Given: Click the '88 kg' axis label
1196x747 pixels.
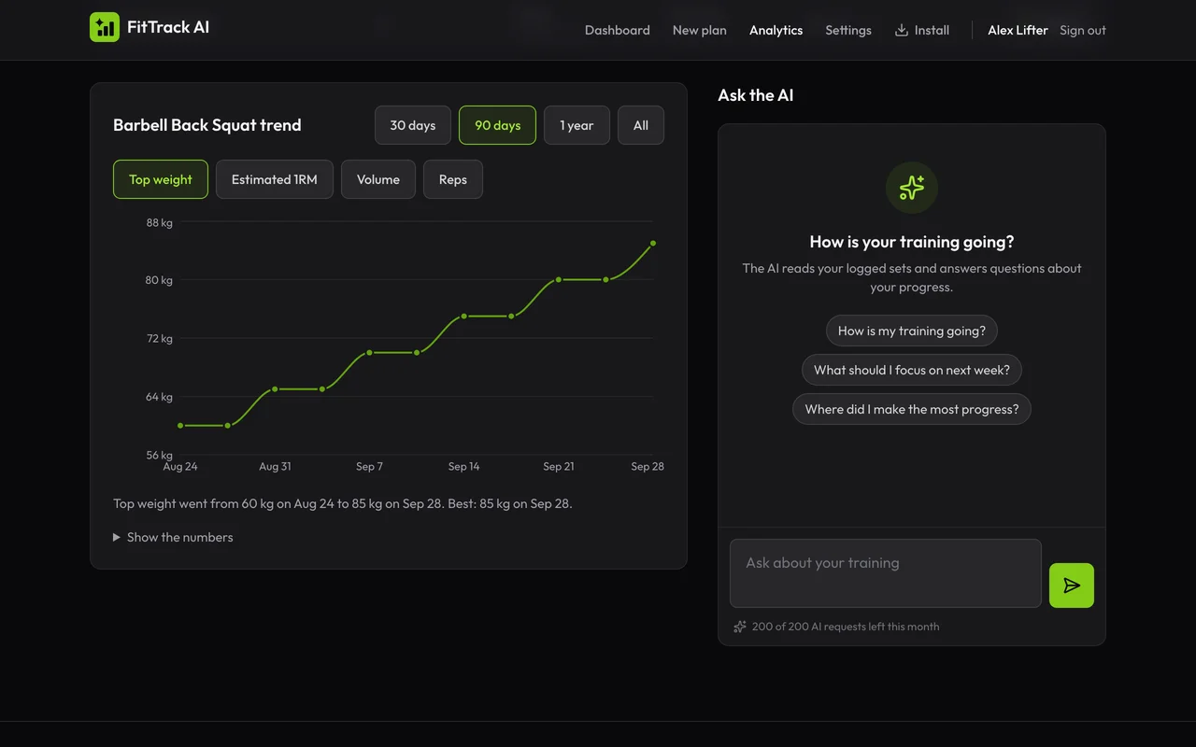Looking at the screenshot, I should (x=160, y=223).
